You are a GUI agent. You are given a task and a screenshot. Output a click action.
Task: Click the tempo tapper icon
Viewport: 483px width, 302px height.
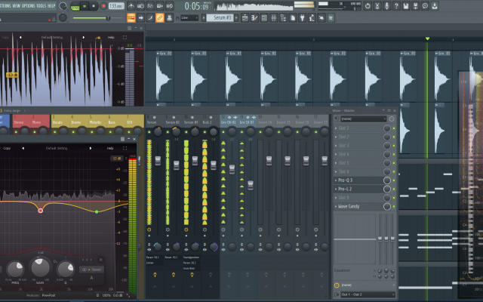coord(312,18)
